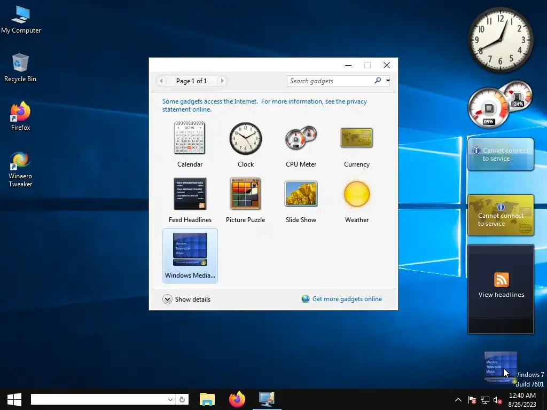Go to previous gadget page
The width and height of the screenshot is (547, 410).
pos(161,81)
